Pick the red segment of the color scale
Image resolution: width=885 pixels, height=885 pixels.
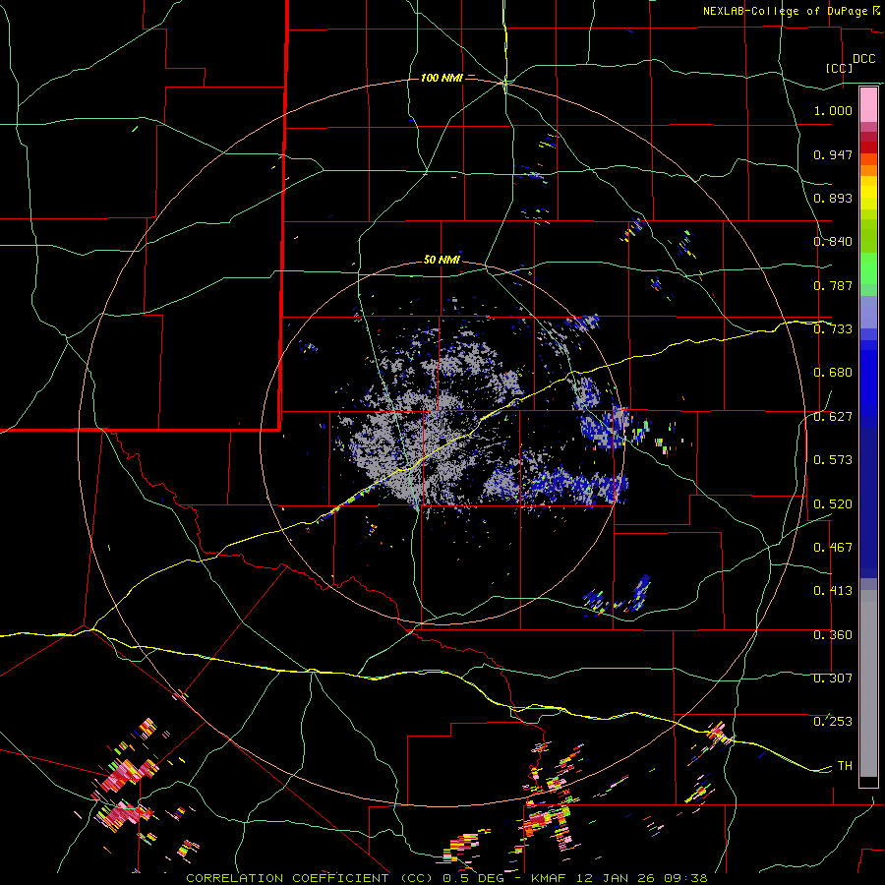point(868,147)
